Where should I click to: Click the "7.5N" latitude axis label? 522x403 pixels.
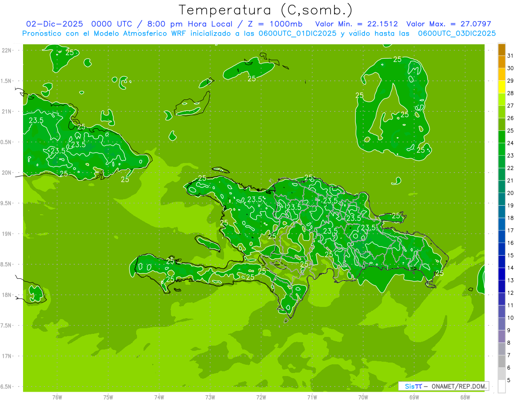coord(7,326)
